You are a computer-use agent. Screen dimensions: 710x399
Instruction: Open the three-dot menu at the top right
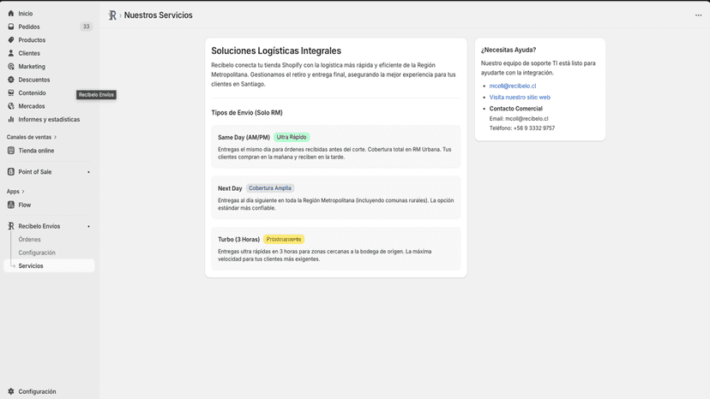click(698, 15)
